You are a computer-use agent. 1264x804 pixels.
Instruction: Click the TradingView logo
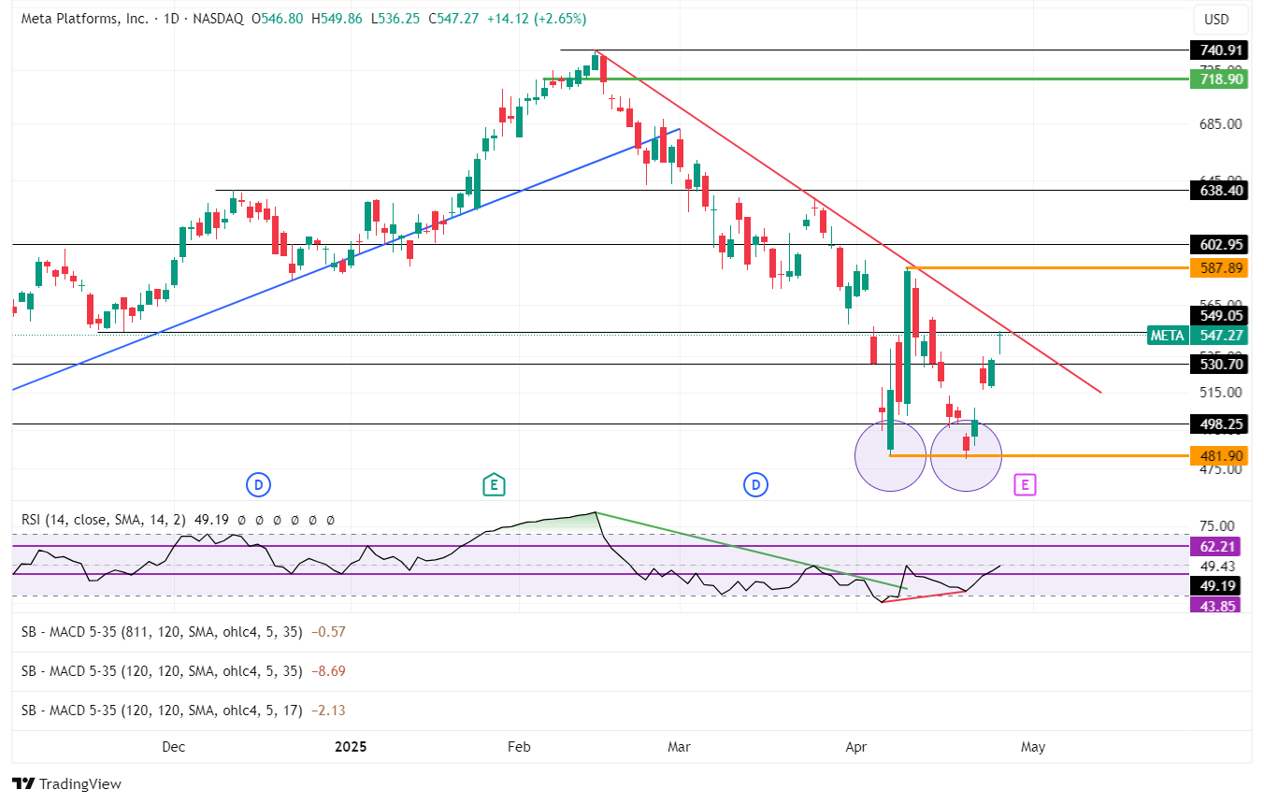(66, 783)
